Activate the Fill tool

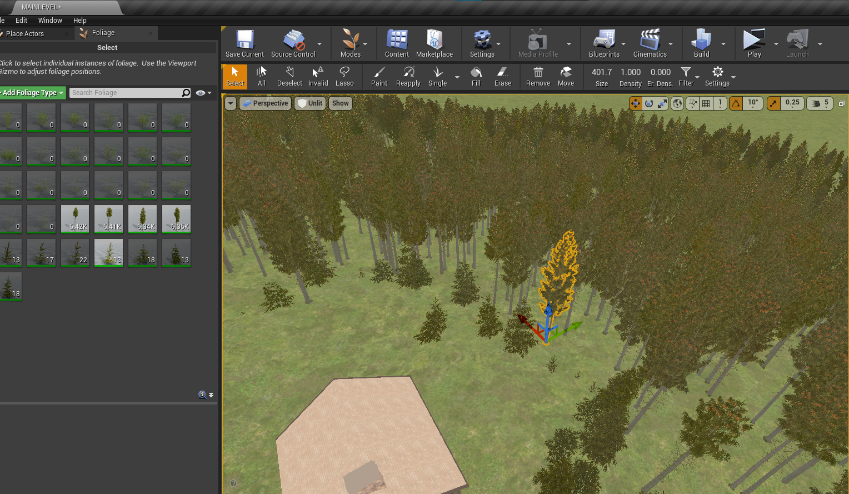(x=476, y=77)
